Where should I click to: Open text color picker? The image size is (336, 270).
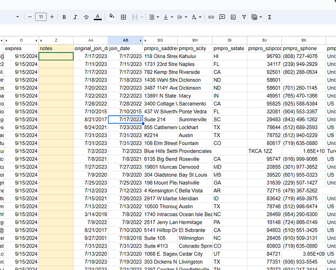click(x=98, y=17)
